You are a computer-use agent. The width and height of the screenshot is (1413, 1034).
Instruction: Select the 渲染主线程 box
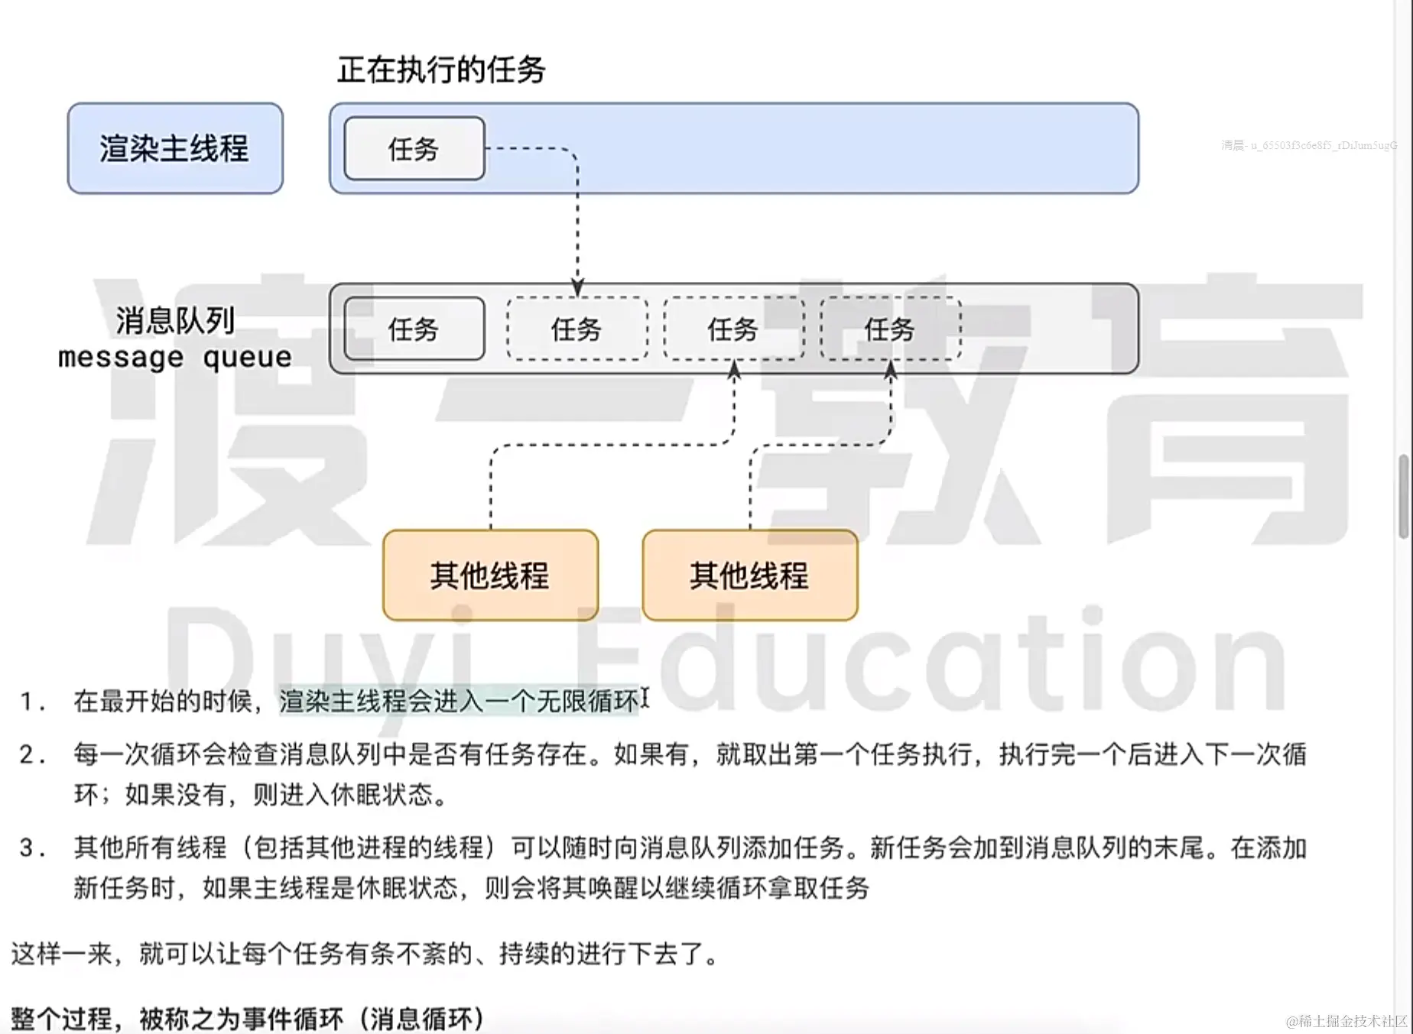175,148
